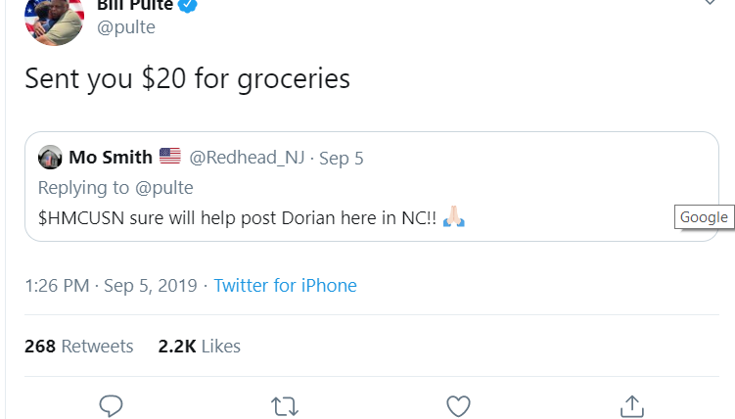The width and height of the screenshot is (735, 419).
Task: Click the Google tooltip label
Action: point(704,217)
